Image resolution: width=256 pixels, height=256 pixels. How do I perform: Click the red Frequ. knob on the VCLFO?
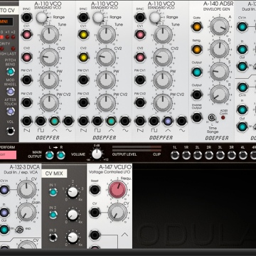tap(117, 190)
